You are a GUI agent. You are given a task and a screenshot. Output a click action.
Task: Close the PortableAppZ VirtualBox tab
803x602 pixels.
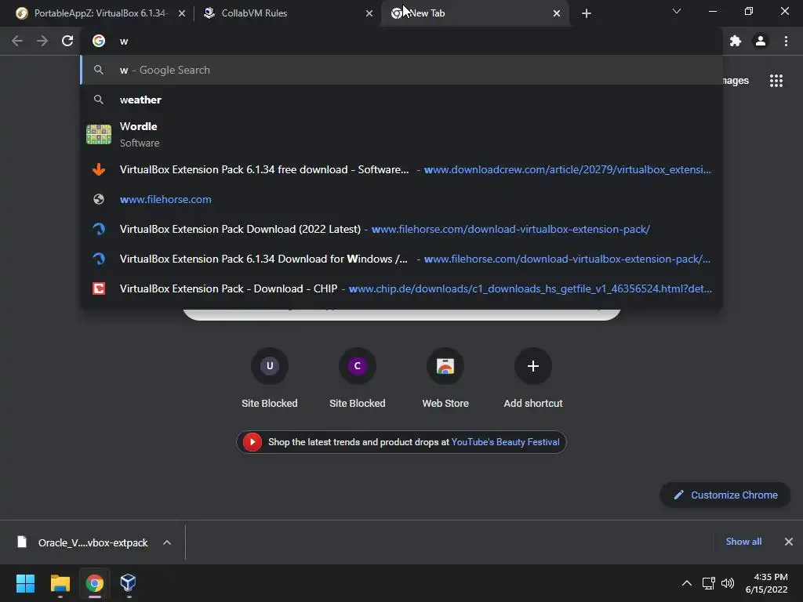tap(182, 13)
